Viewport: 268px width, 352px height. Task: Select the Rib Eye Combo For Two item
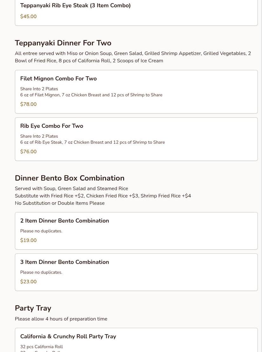tap(51, 126)
